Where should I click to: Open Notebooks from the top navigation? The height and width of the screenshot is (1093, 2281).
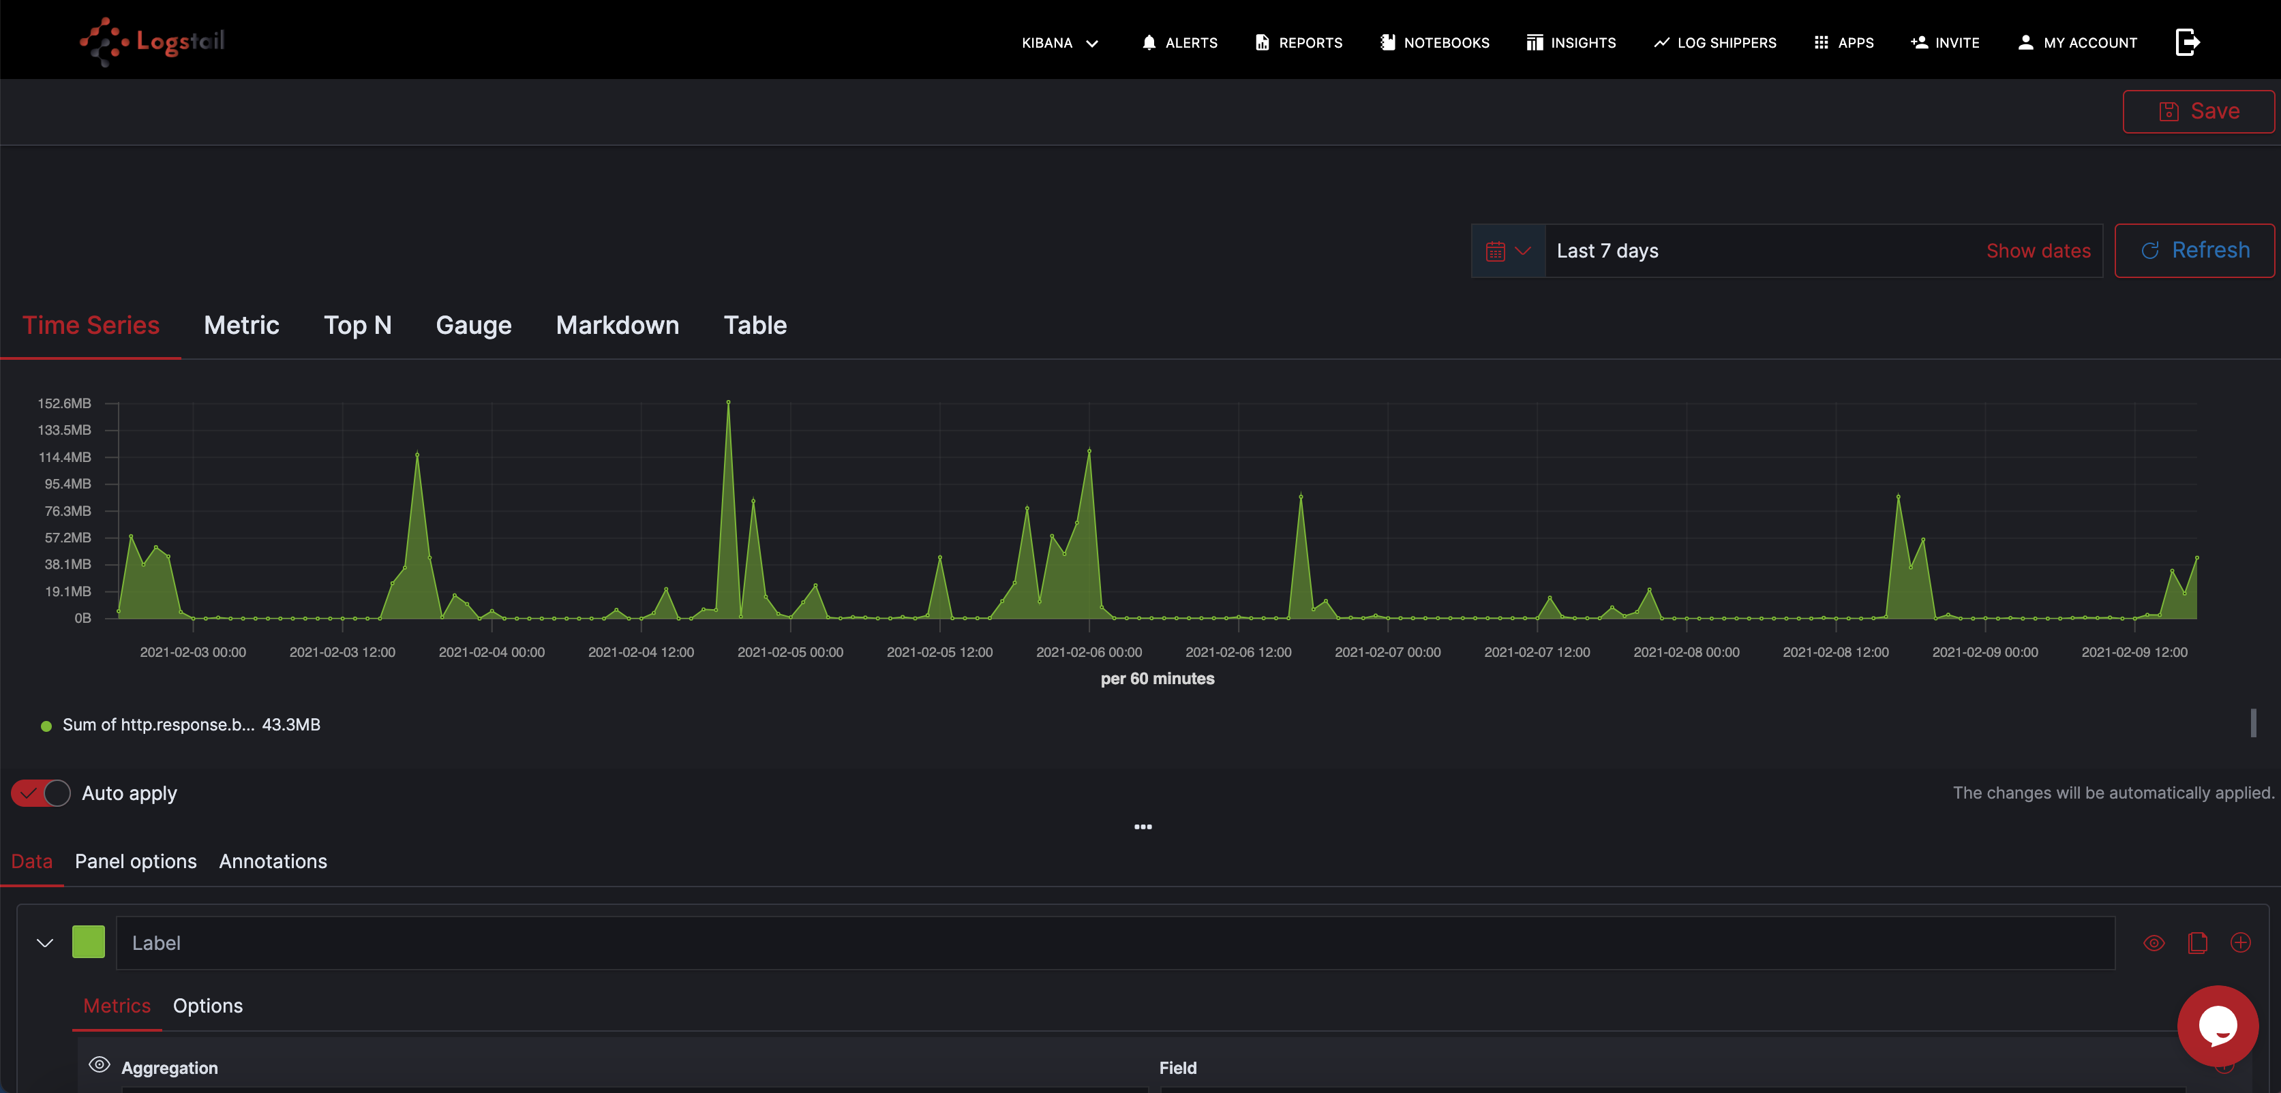[x=1434, y=42]
